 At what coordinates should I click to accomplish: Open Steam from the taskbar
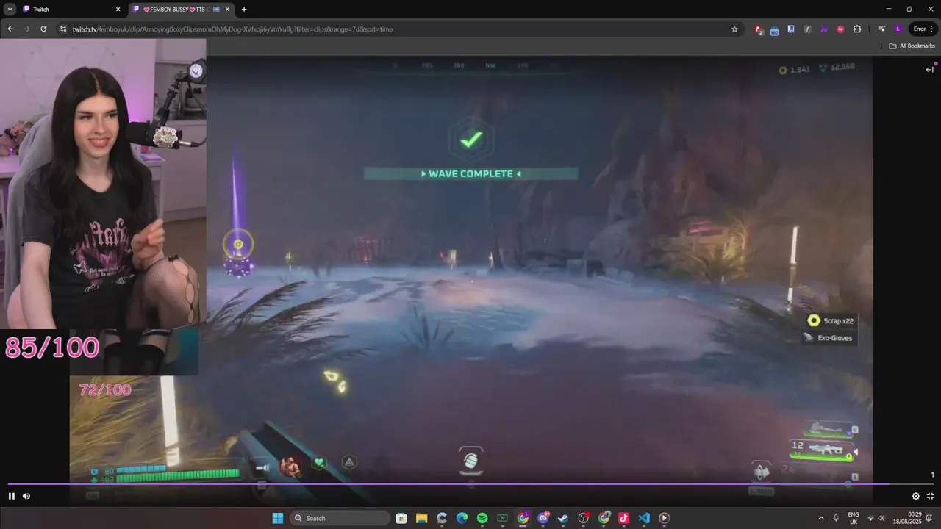563,518
